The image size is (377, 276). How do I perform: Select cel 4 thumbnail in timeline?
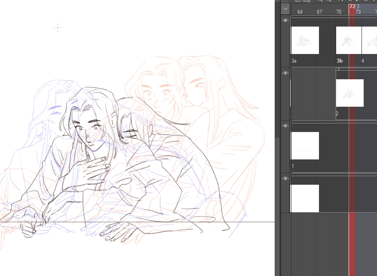click(369, 40)
